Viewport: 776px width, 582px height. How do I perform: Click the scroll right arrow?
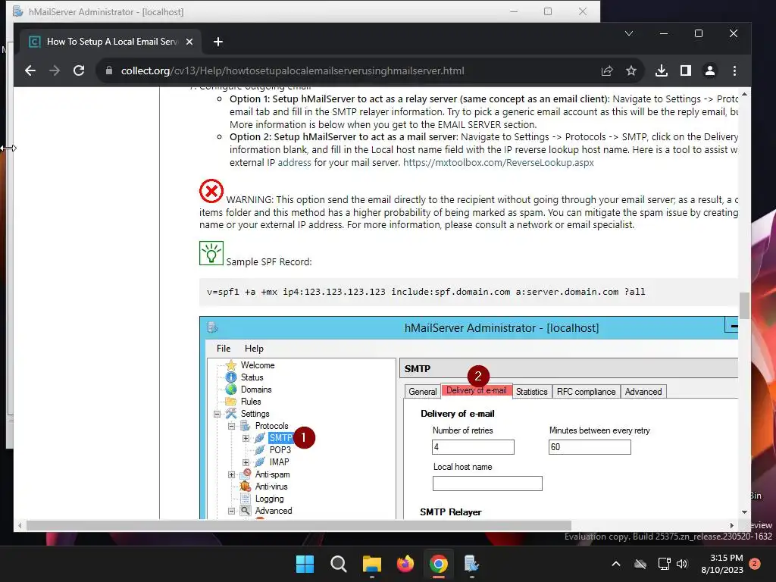[732, 525]
